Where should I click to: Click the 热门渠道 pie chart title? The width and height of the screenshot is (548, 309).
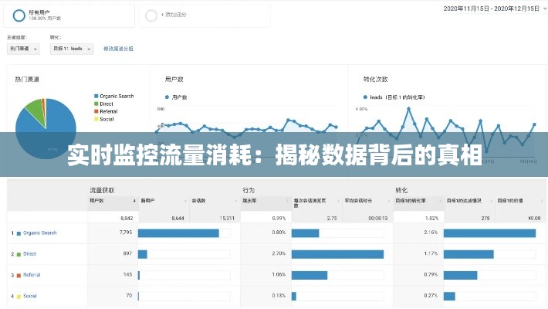point(27,80)
